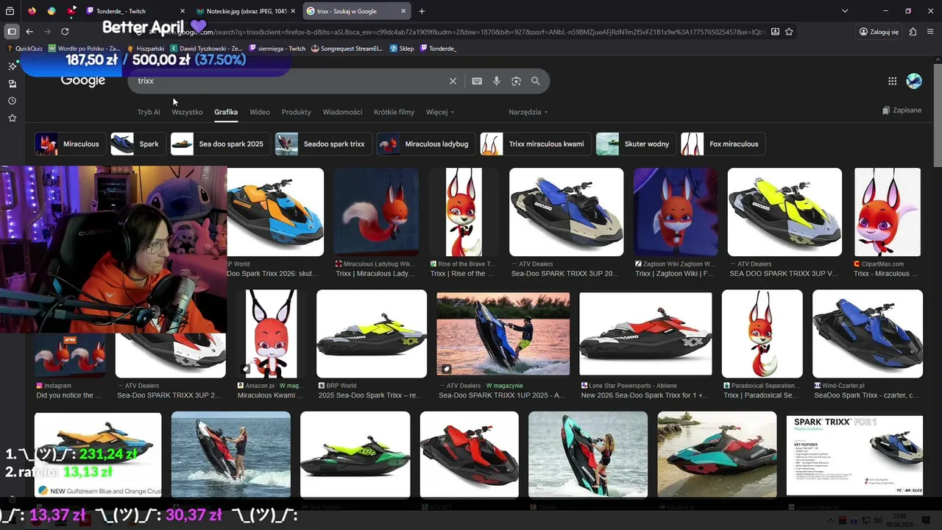Click in the trixx search field
The image size is (942, 530).
tap(287, 81)
